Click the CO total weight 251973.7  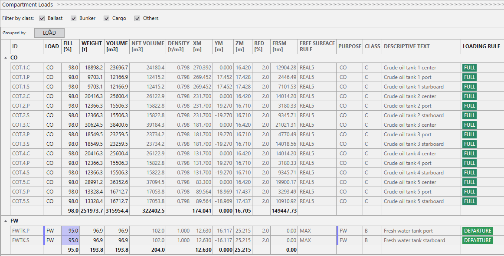point(92,211)
